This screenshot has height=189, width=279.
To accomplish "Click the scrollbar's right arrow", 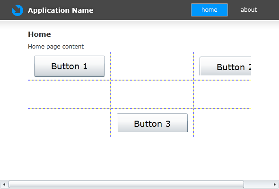I will tap(275, 184).
